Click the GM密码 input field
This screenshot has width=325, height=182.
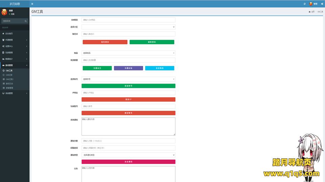128,20
